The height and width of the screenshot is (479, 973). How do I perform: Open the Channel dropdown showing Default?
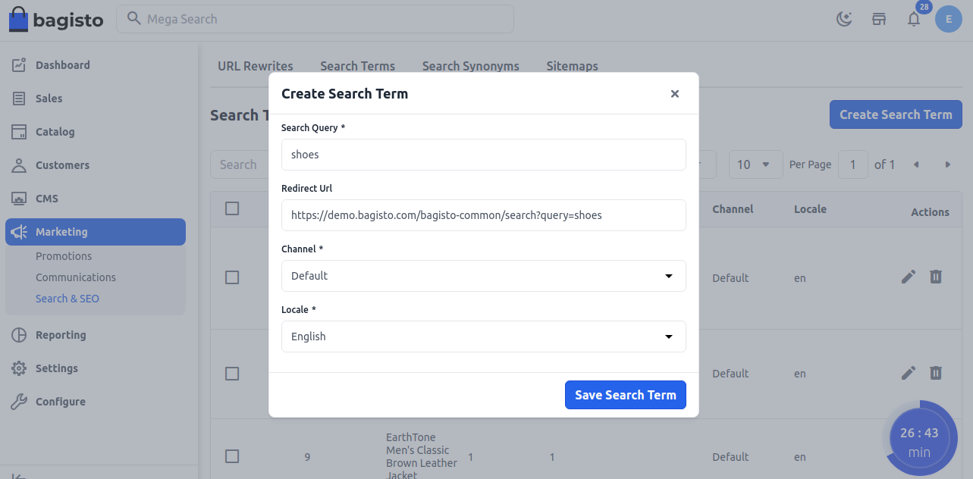tap(484, 276)
